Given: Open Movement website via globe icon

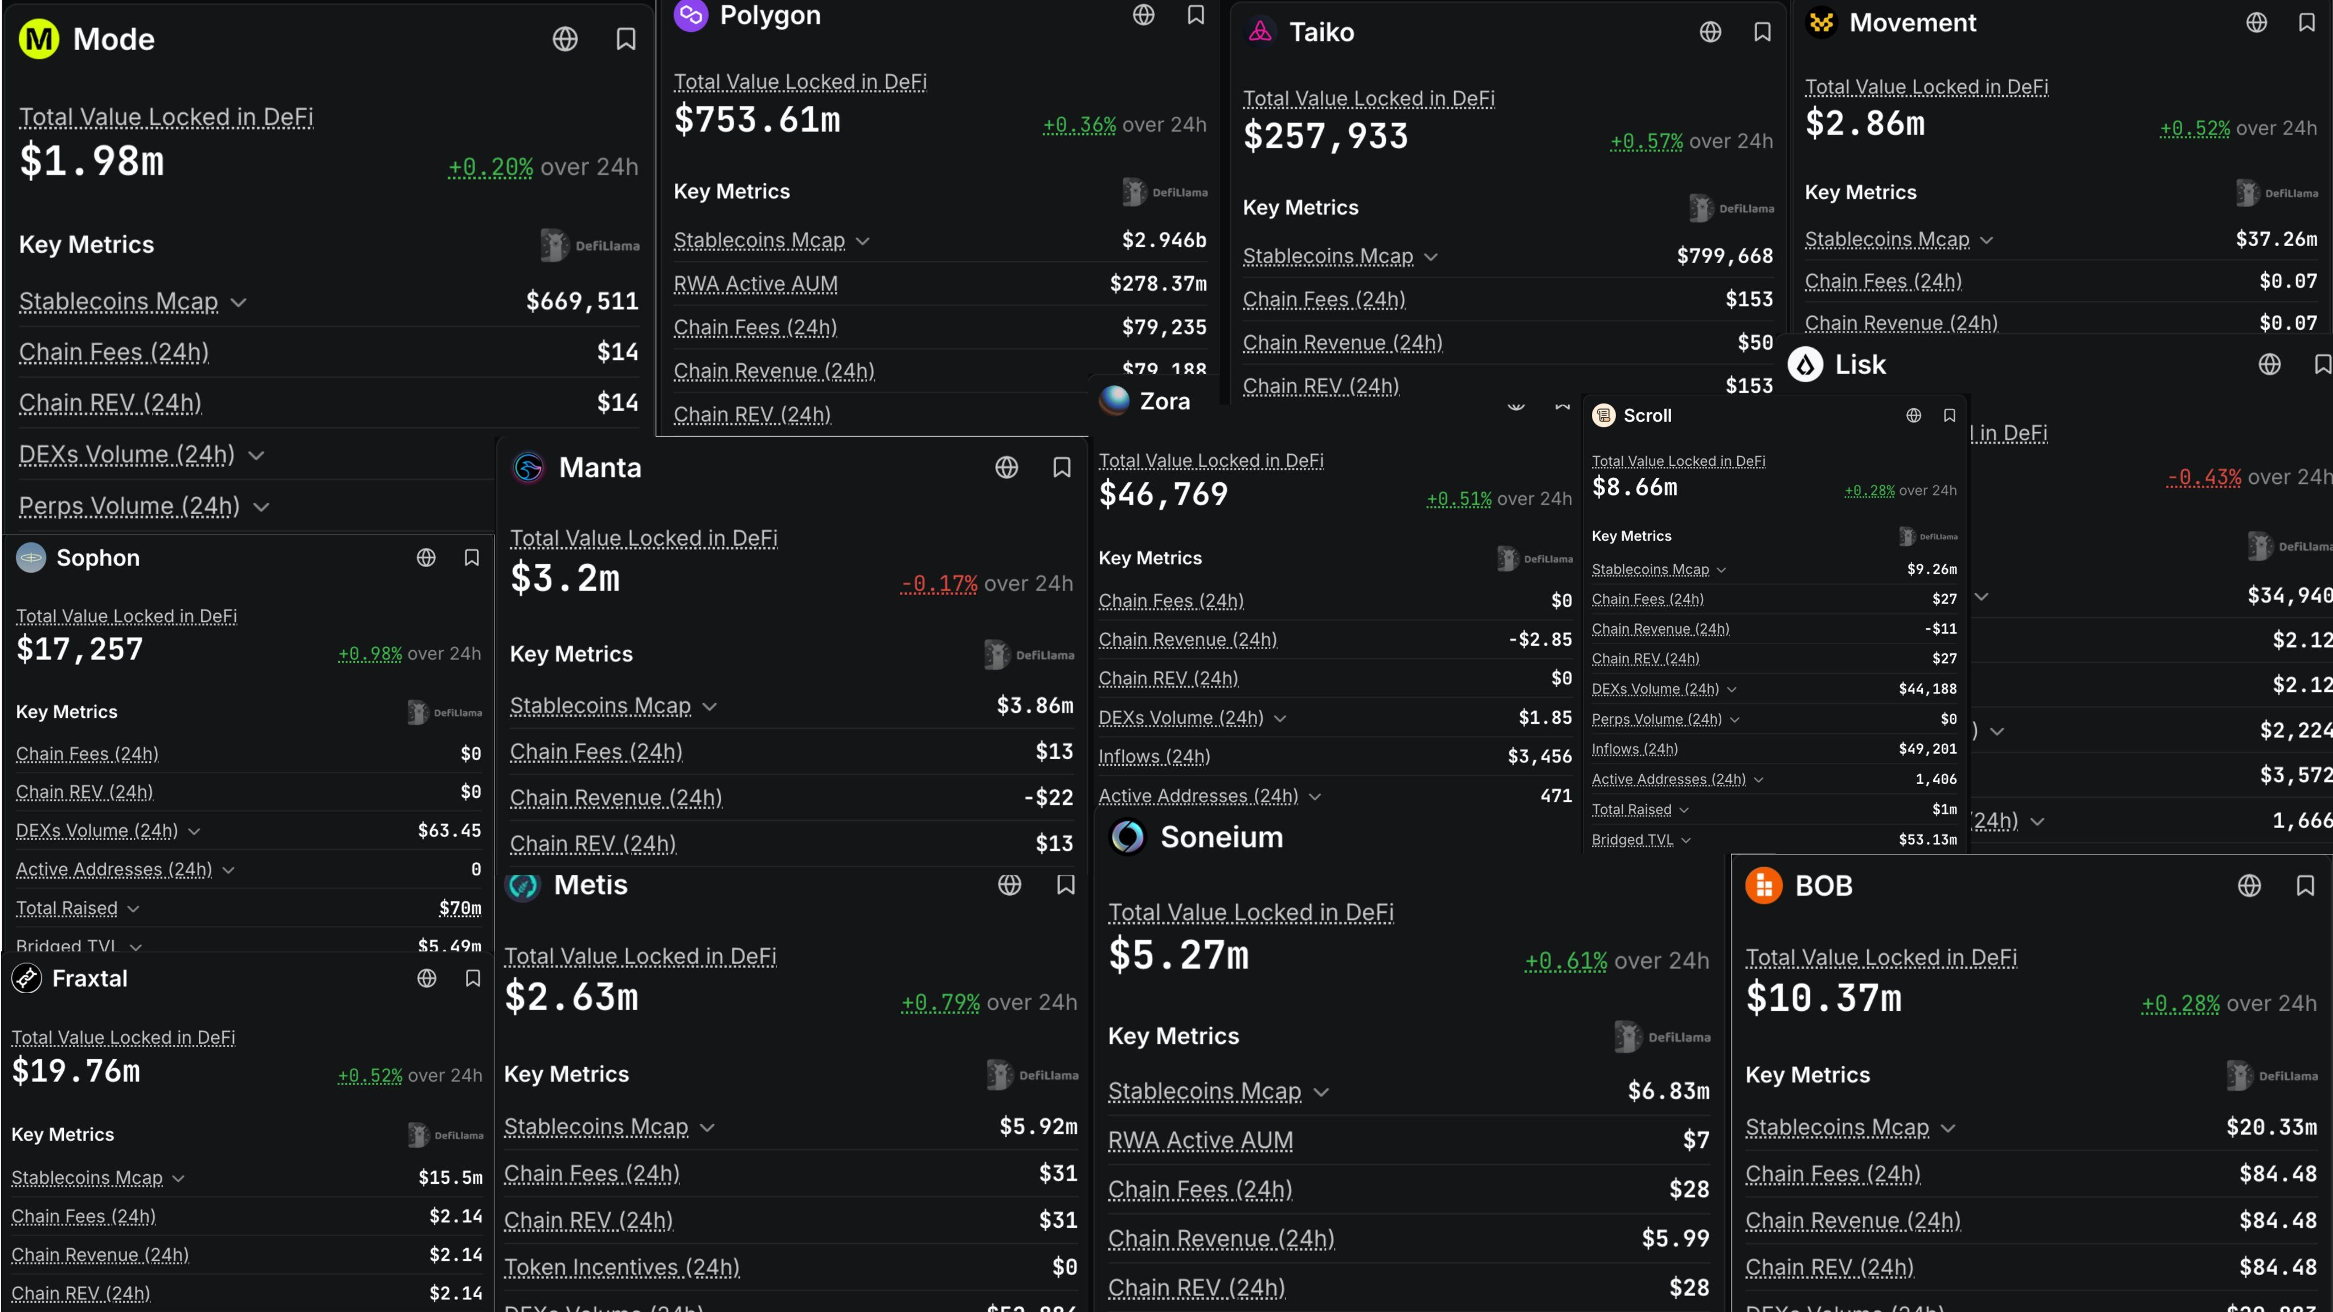Looking at the screenshot, I should (x=2256, y=23).
